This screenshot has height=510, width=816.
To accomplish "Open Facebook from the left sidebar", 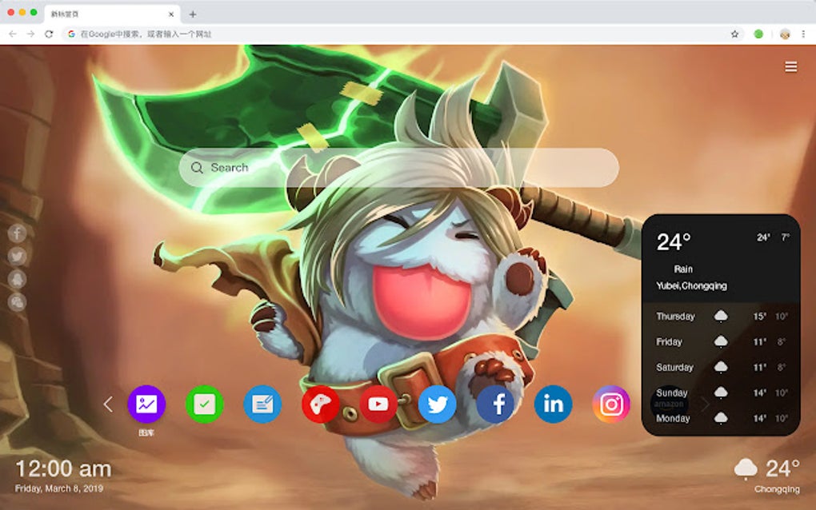I will [17, 233].
